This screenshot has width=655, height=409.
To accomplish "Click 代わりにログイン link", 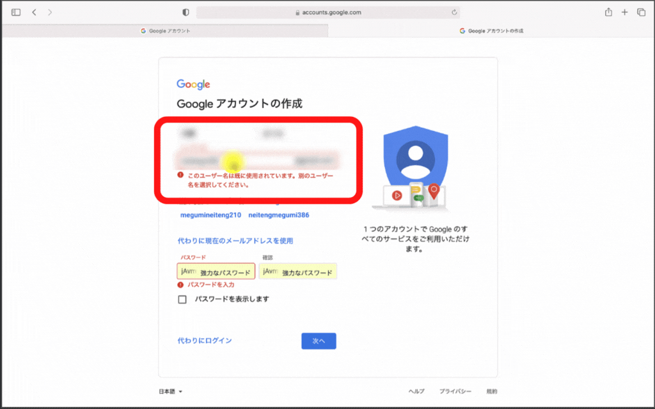I will tap(205, 341).
